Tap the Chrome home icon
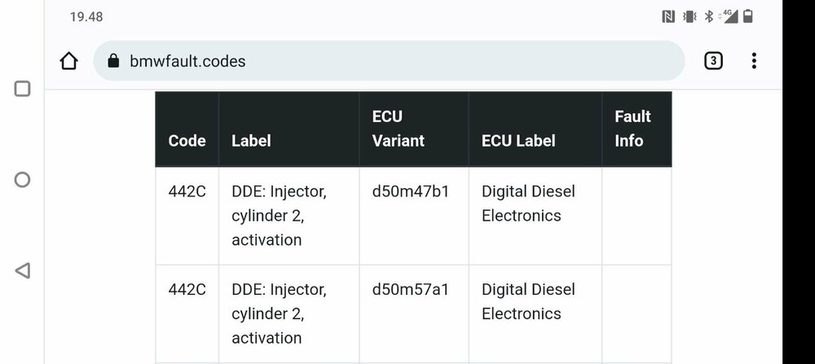 coord(69,61)
